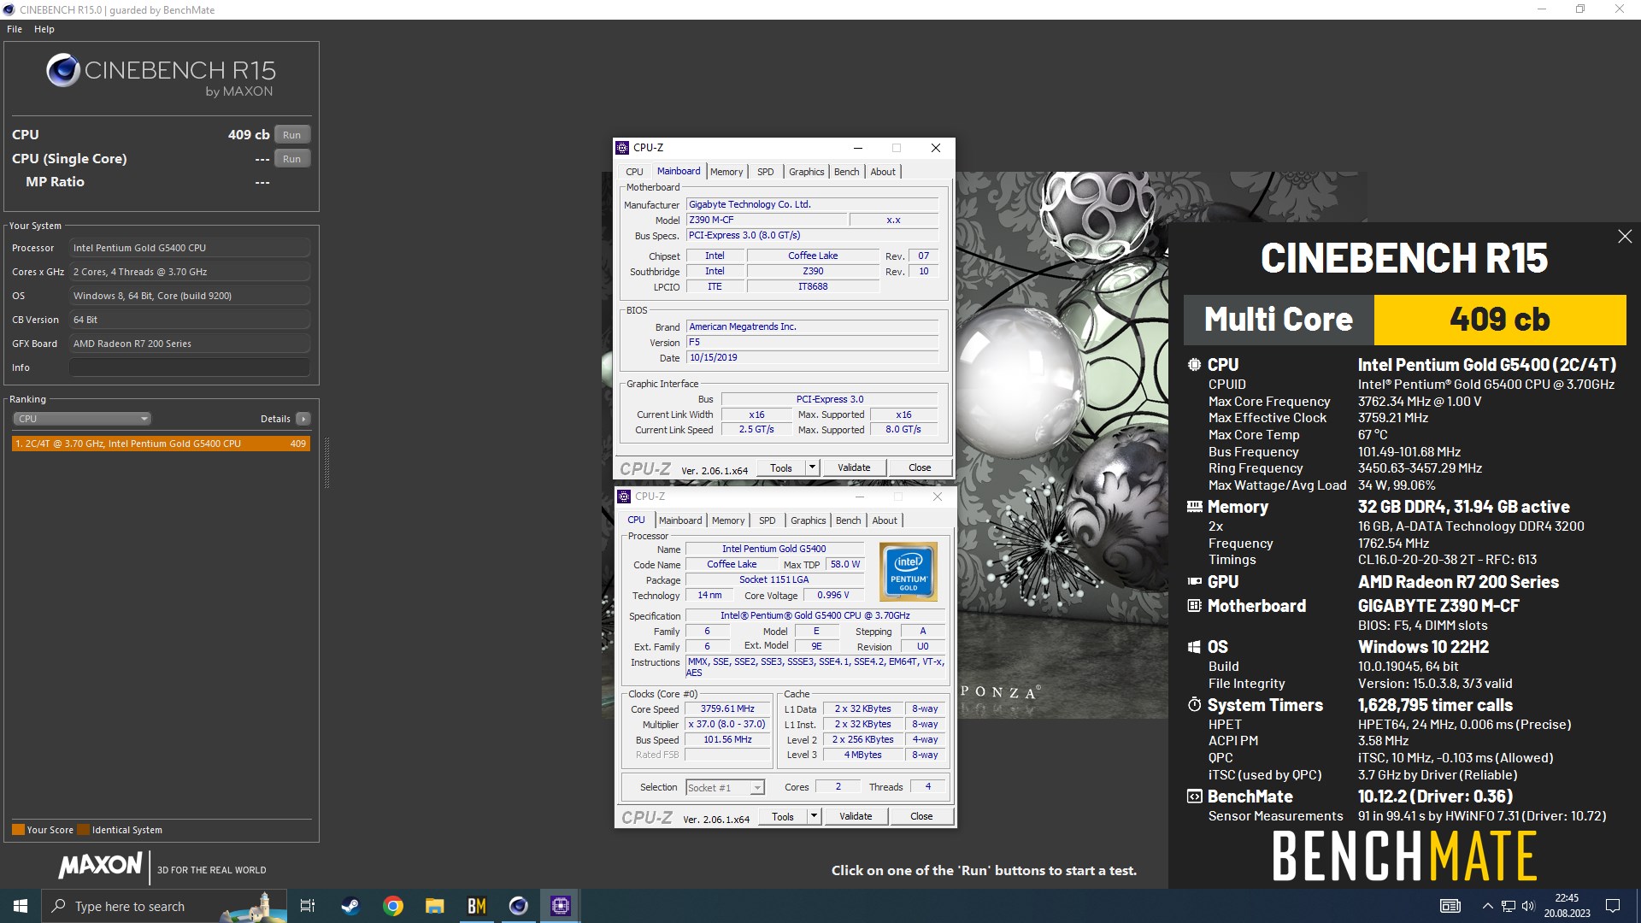
Task: Click the Cinebench logo sphere icon
Action: [x=63, y=71]
